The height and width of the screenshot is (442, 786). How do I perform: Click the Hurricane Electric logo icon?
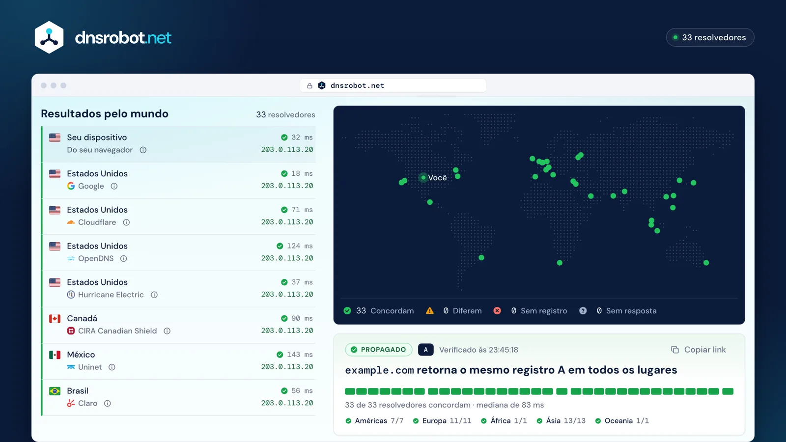[71, 295]
